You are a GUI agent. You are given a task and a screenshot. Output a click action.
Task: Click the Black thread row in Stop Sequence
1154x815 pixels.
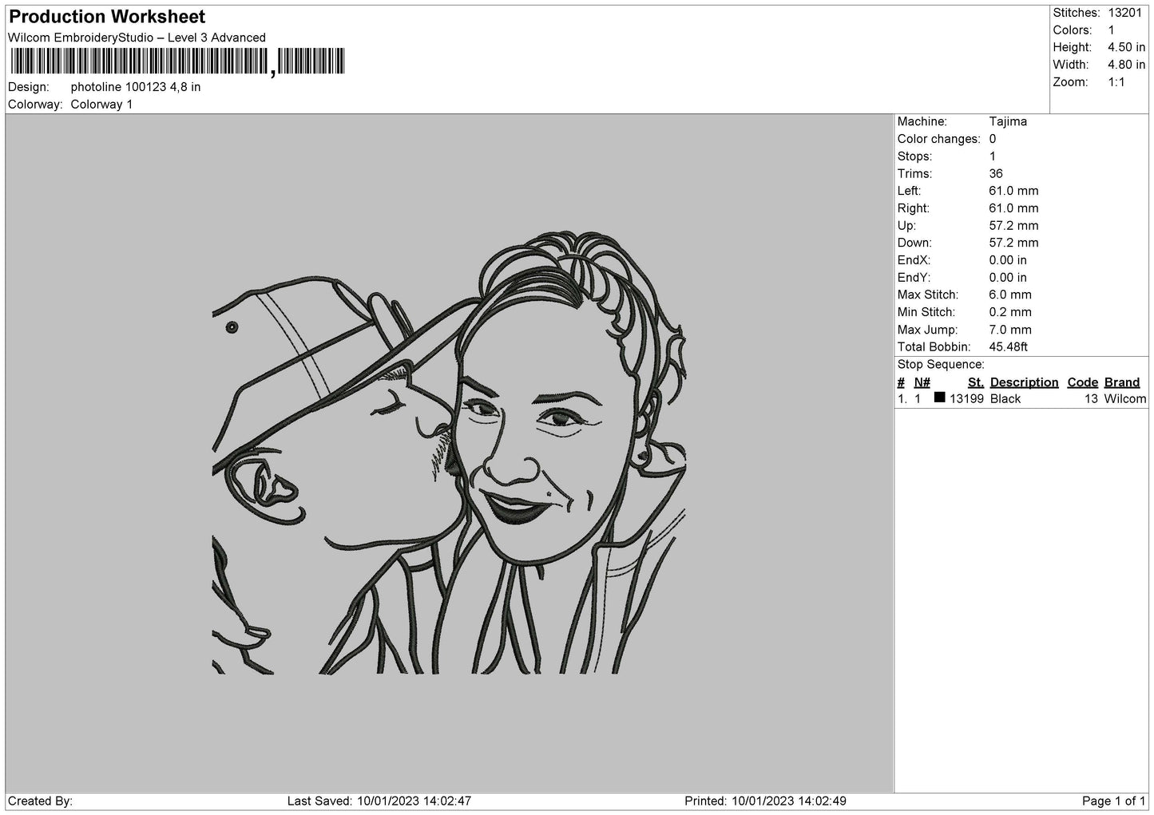pyautogui.click(x=1021, y=399)
